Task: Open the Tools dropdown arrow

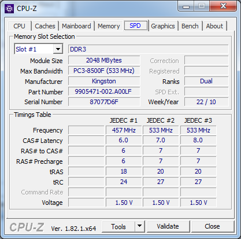Action: [x=139, y=226]
